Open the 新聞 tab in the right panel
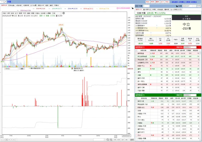202x142 pixels. click(x=154, y=10)
